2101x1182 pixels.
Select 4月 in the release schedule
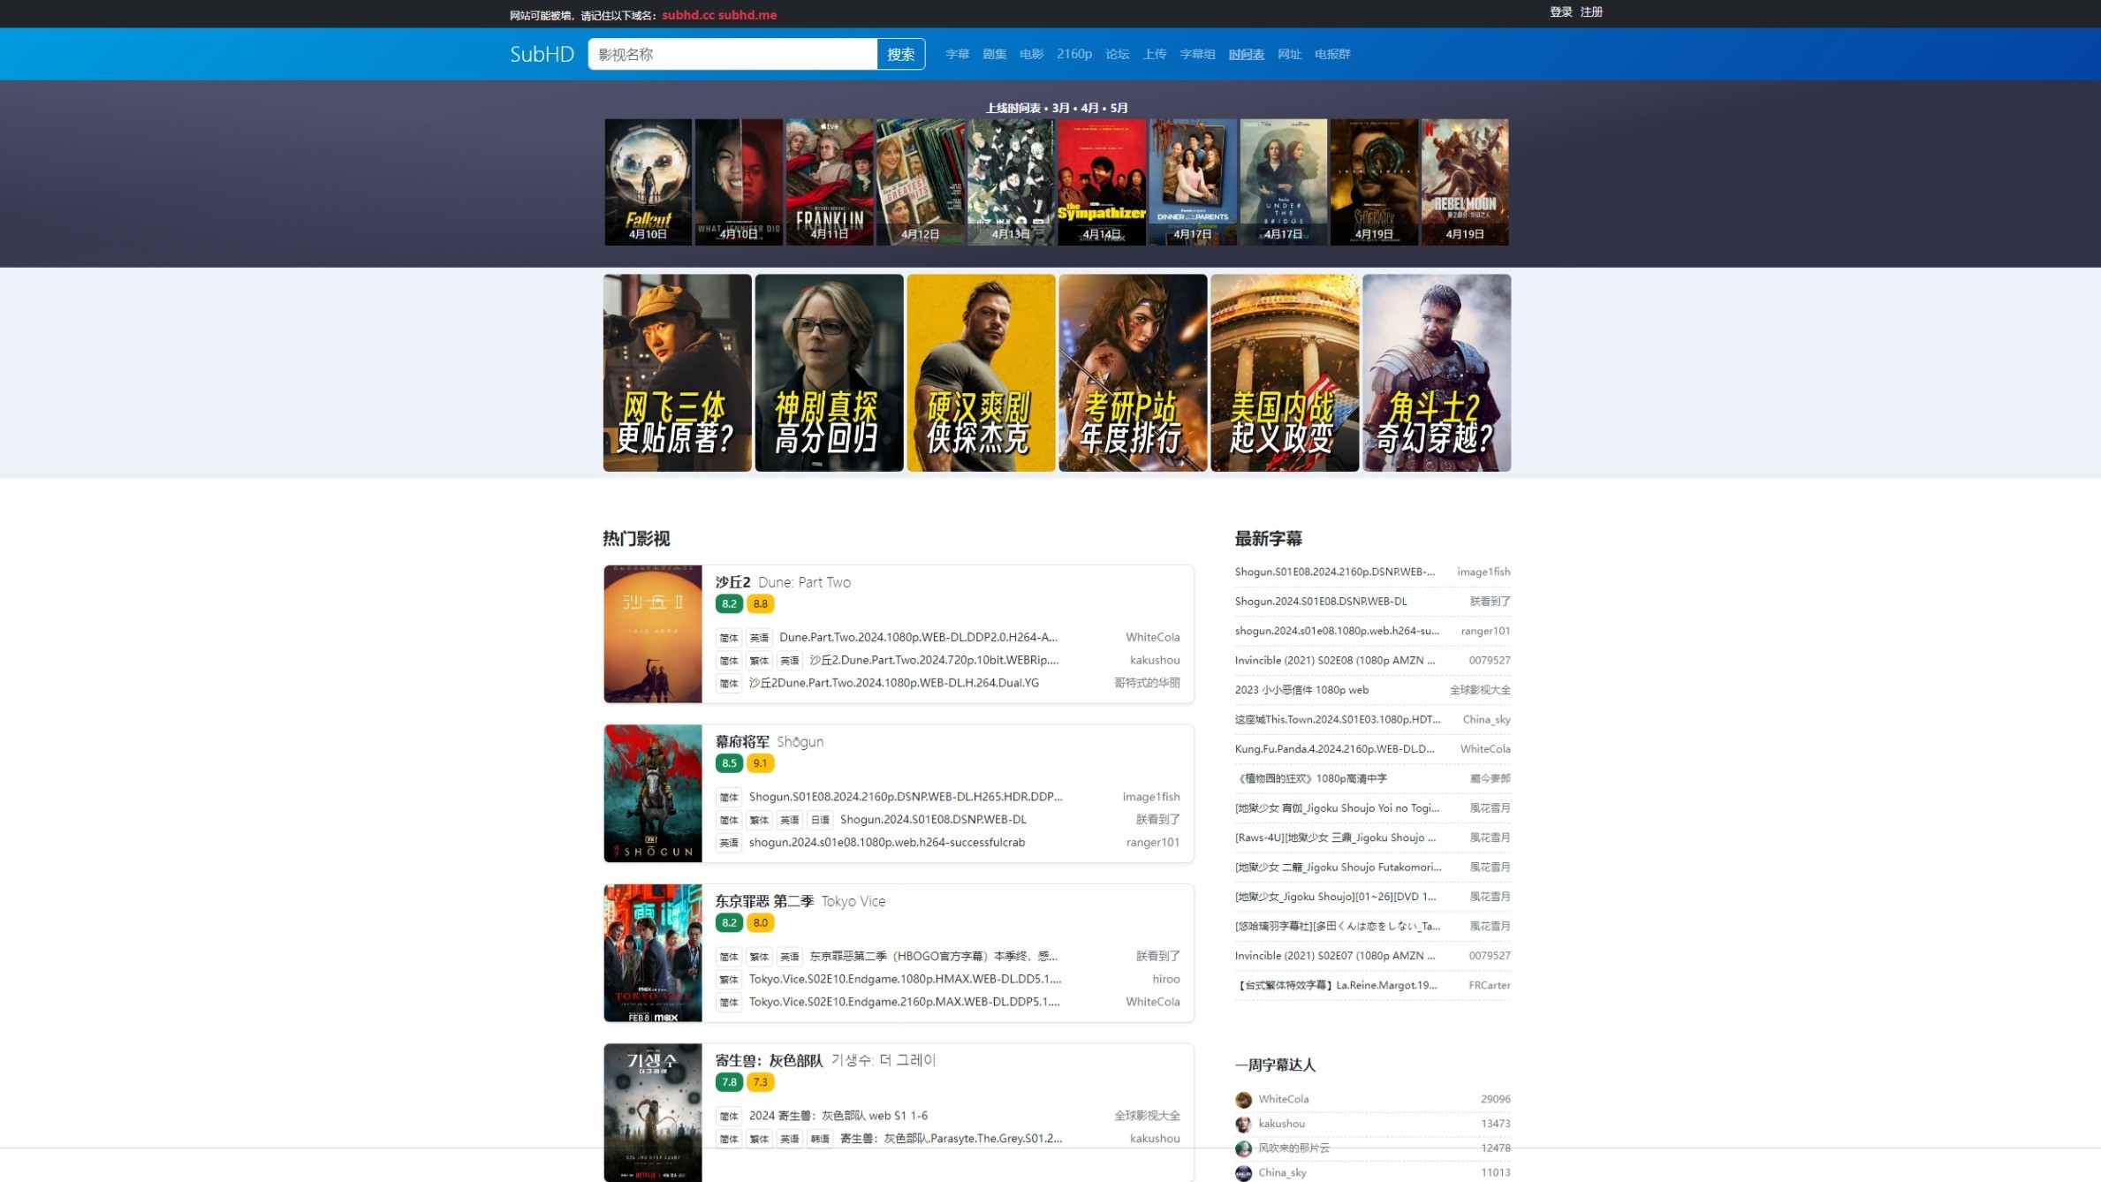point(1089,108)
